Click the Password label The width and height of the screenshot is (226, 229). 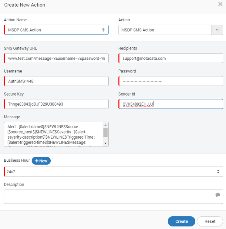coord(127,71)
